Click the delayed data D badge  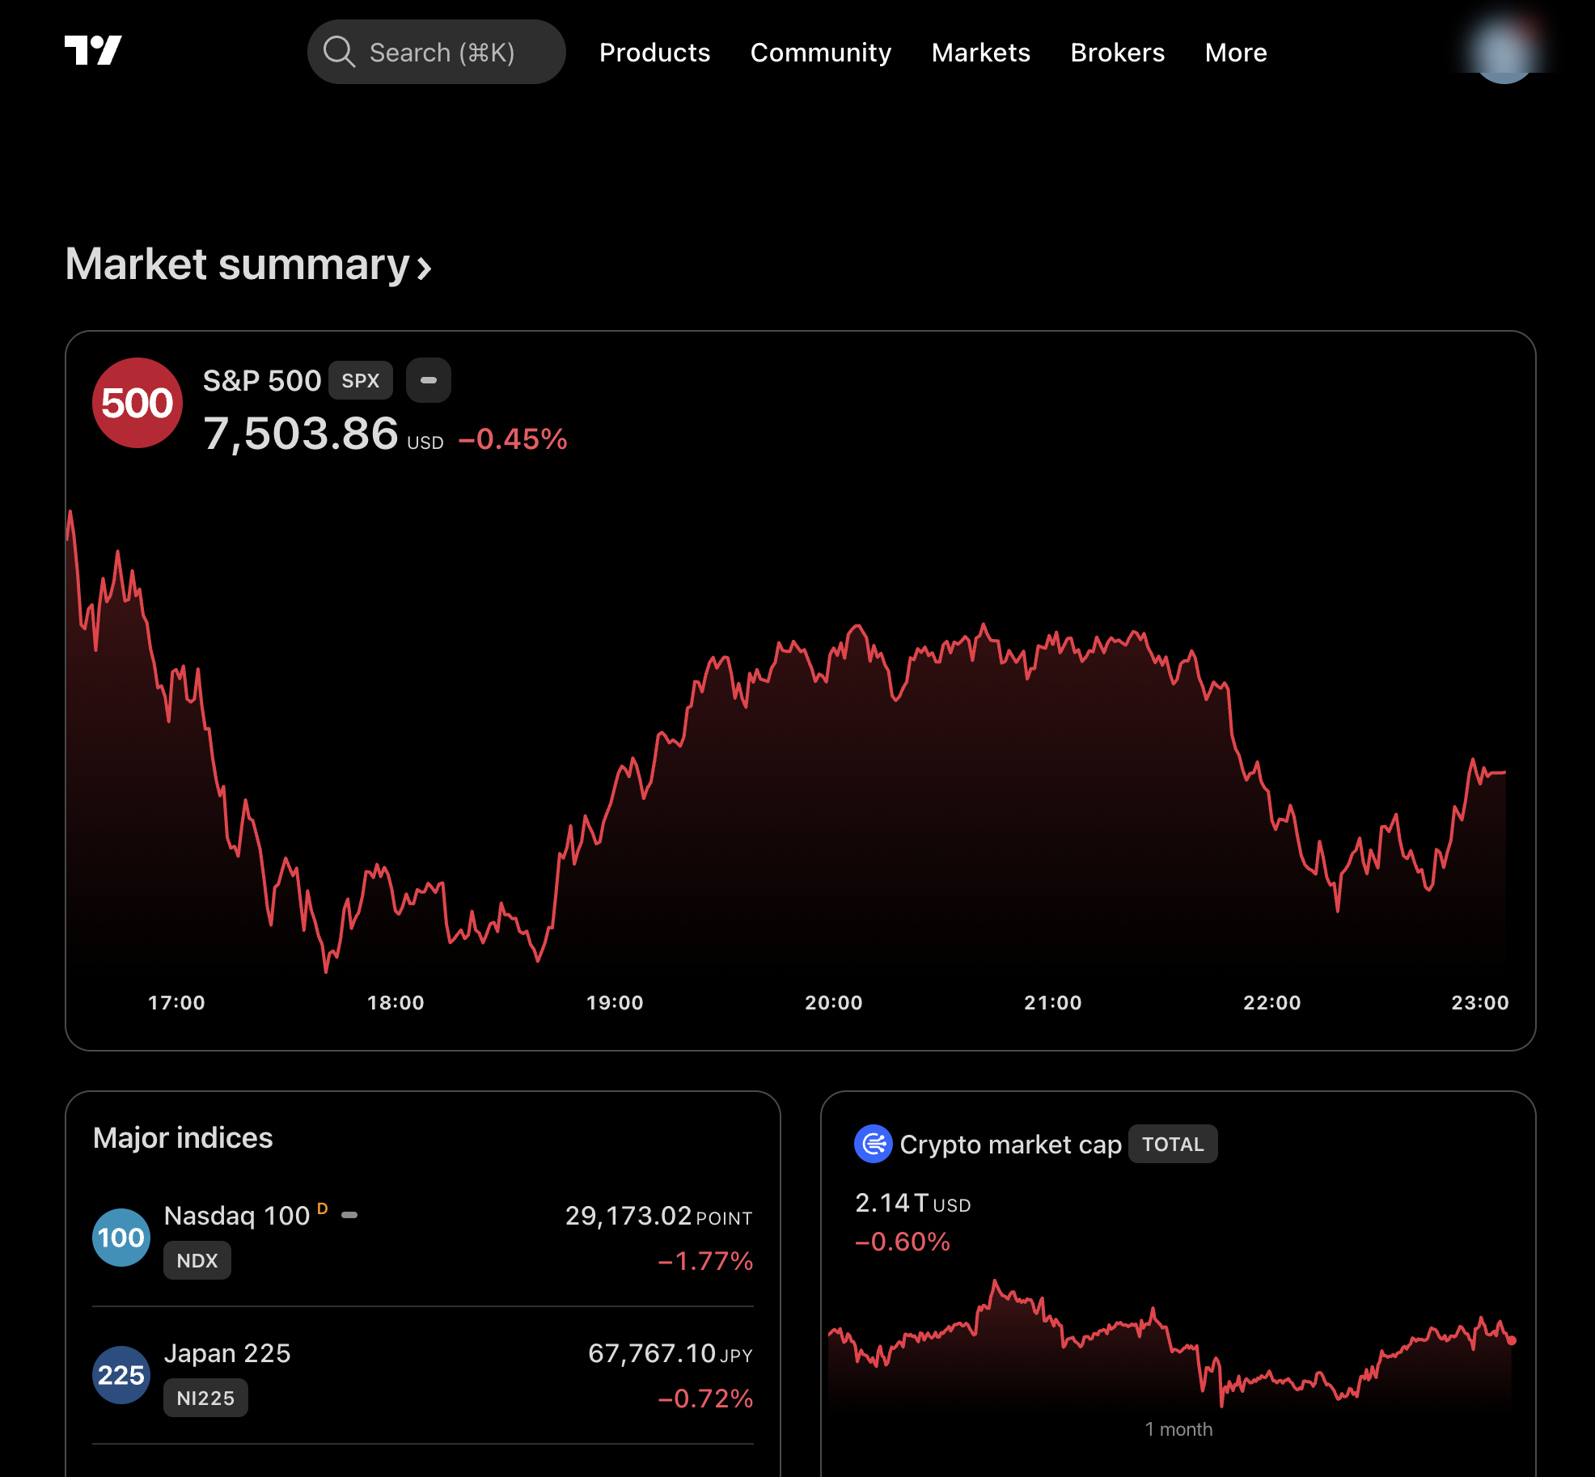[x=323, y=1208]
